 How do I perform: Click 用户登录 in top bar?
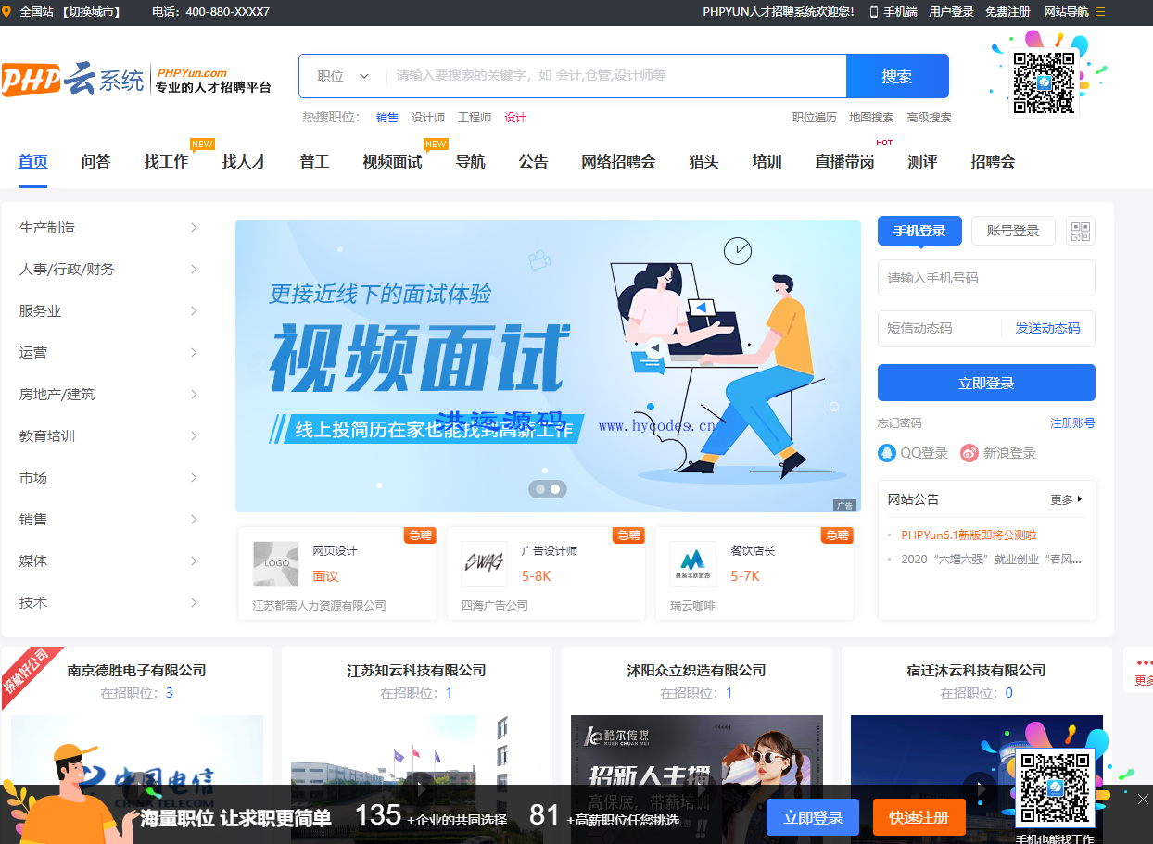[951, 12]
